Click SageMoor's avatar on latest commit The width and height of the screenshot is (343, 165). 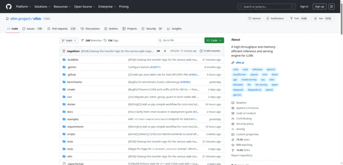(x=64, y=51)
